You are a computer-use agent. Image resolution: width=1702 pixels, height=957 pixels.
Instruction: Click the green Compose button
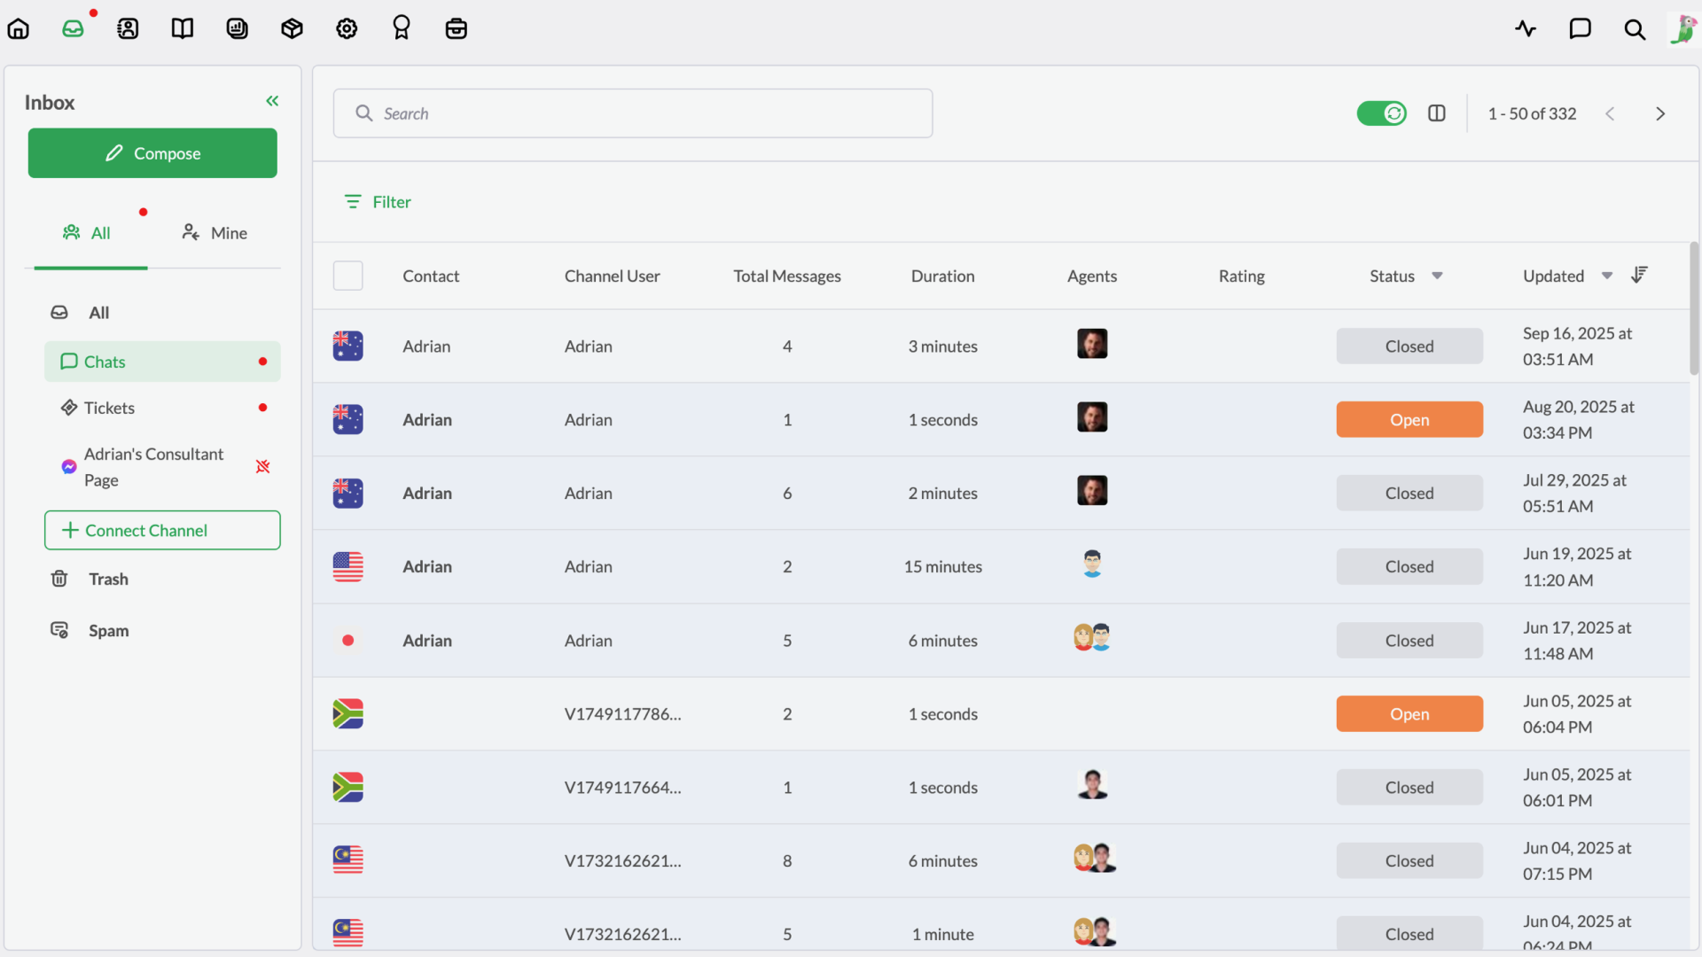coord(152,153)
